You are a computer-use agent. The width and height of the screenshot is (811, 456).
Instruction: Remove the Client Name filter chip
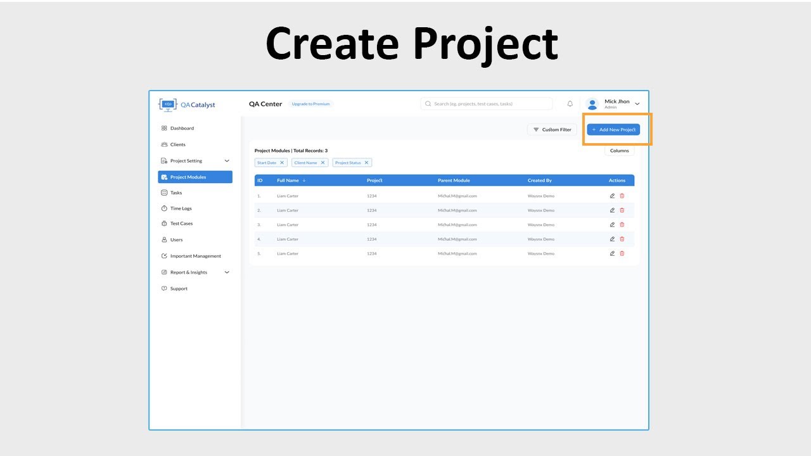click(322, 163)
